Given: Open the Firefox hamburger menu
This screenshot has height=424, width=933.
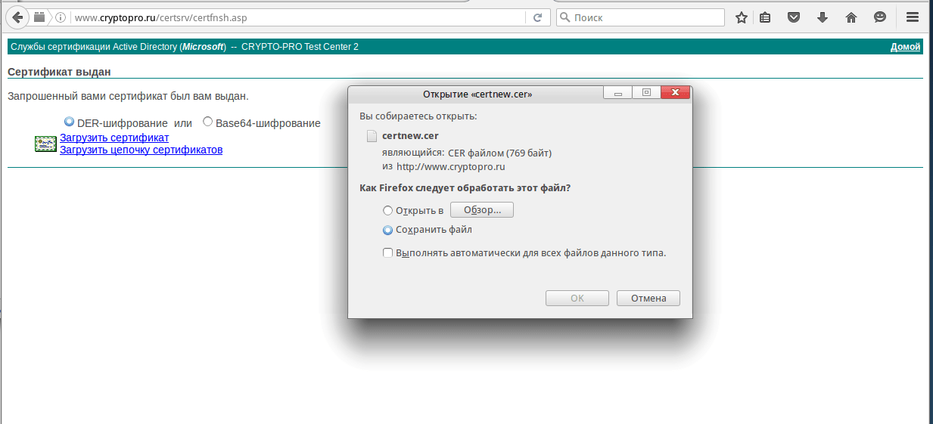Looking at the screenshot, I should tap(913, 17).
